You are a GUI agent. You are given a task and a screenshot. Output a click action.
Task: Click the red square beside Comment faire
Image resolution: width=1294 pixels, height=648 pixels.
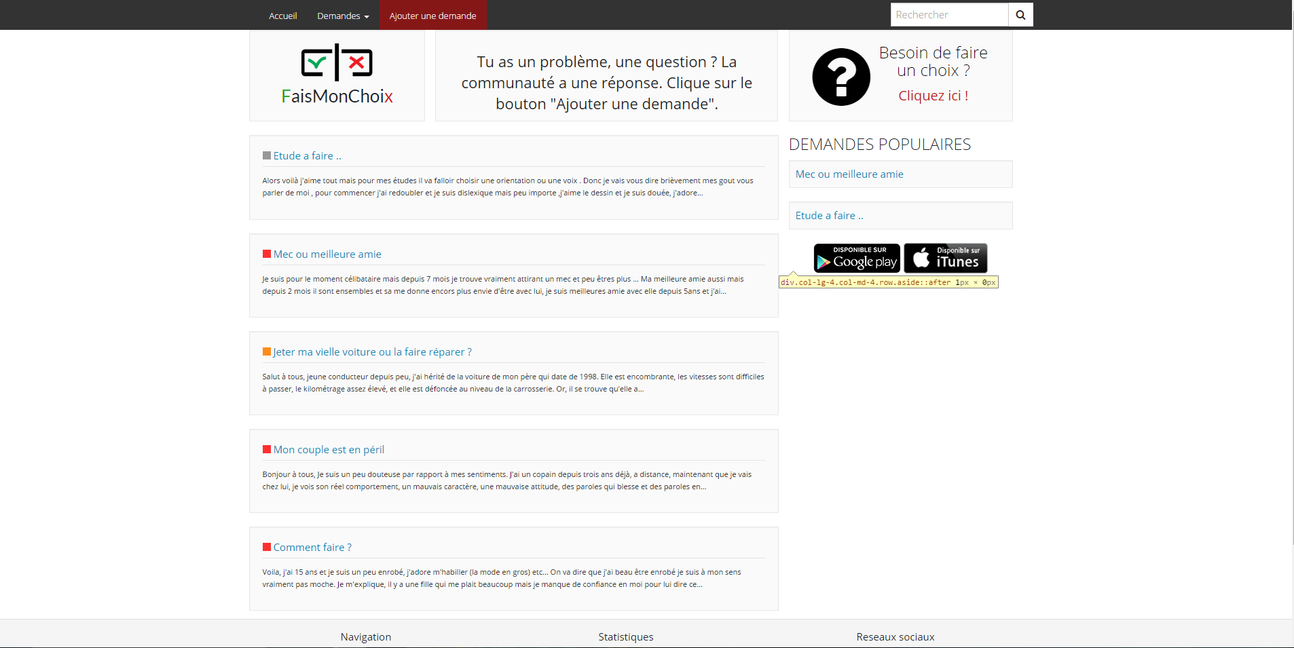267,547
